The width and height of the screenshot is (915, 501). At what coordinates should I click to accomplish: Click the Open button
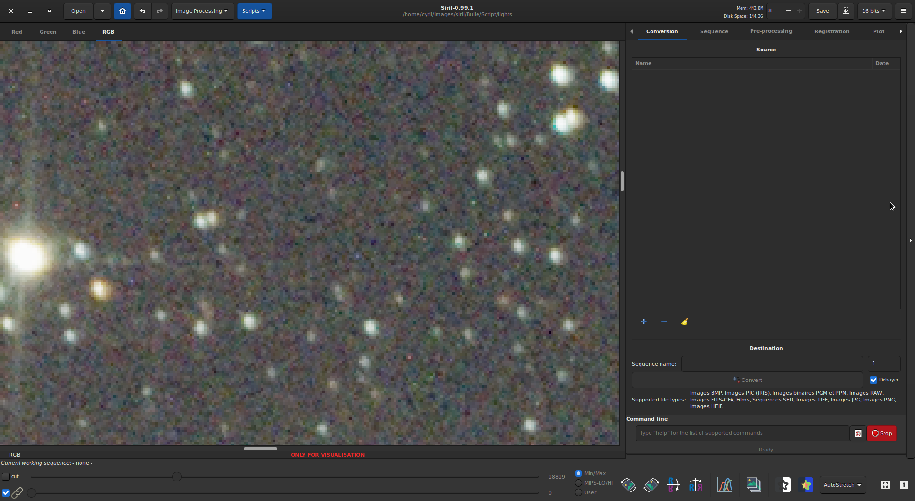click(x=79, y=11)
